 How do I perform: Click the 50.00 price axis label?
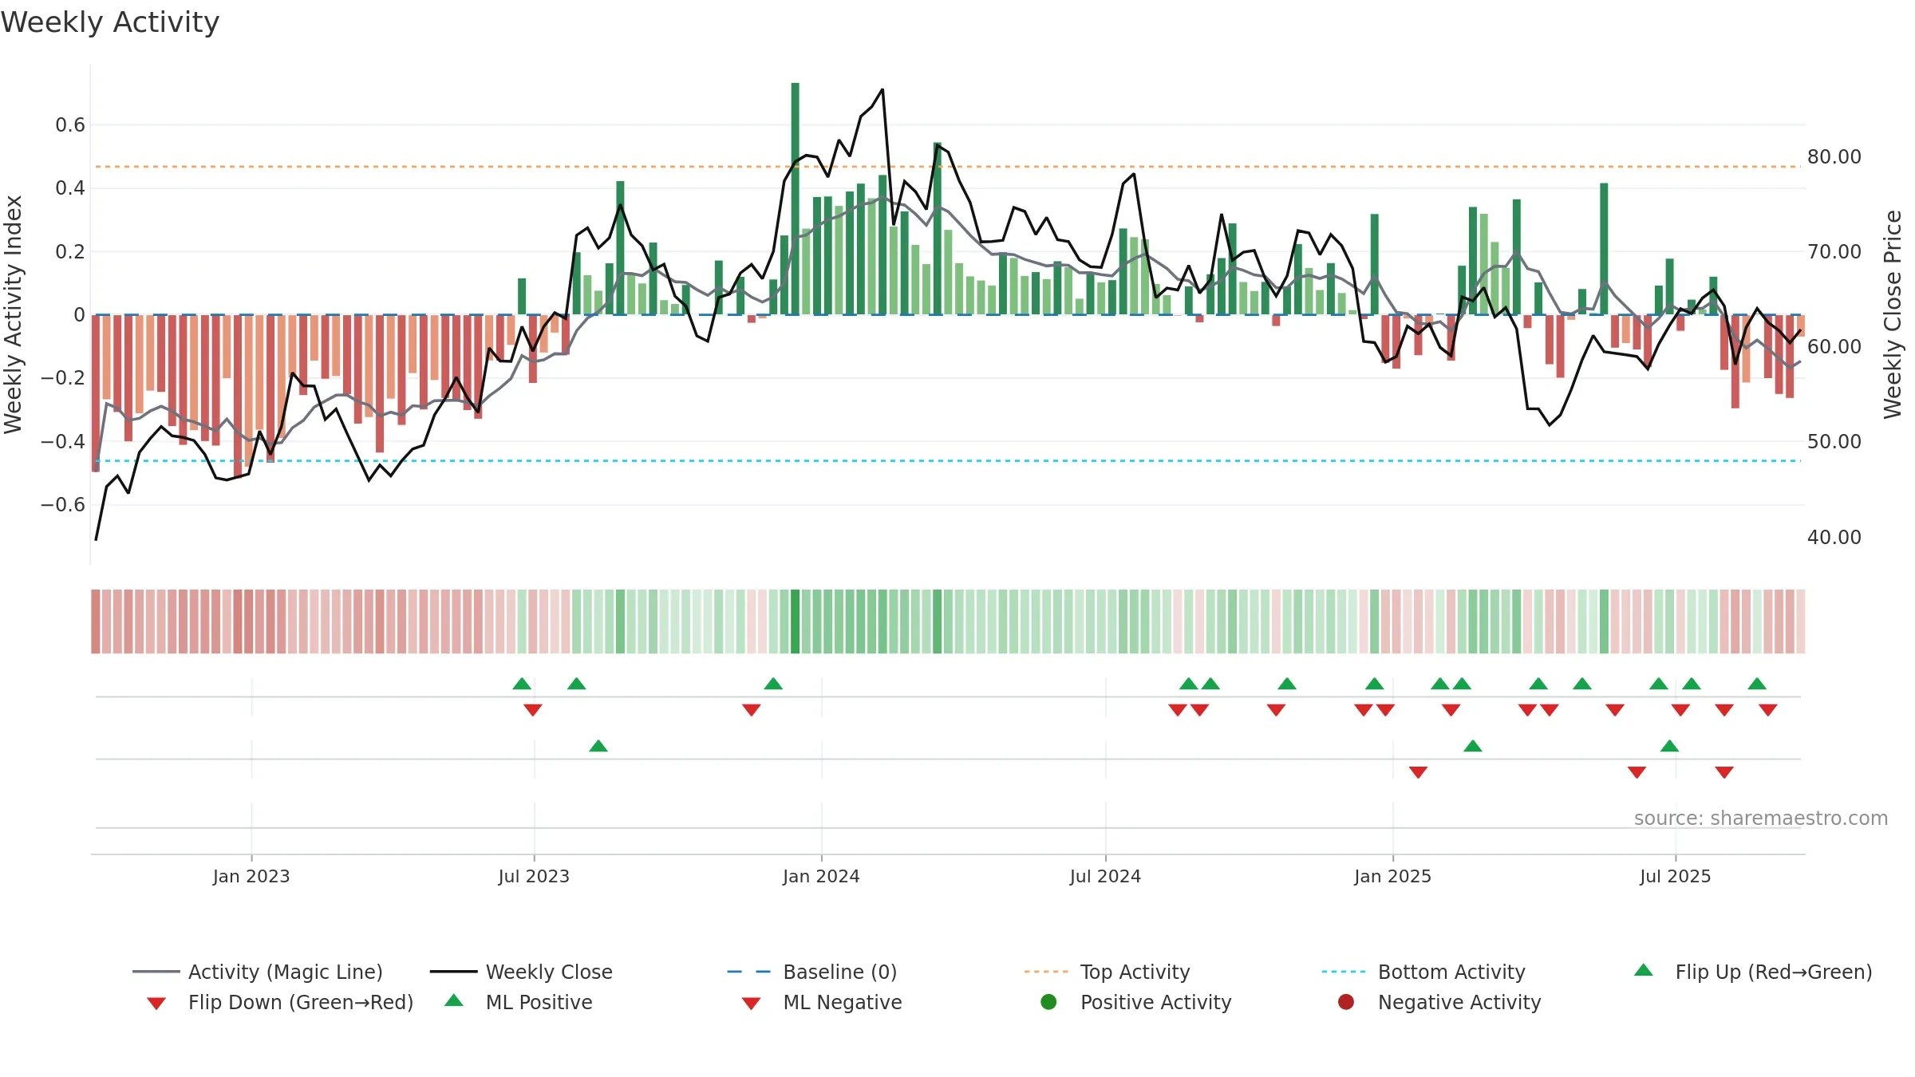1834,441
